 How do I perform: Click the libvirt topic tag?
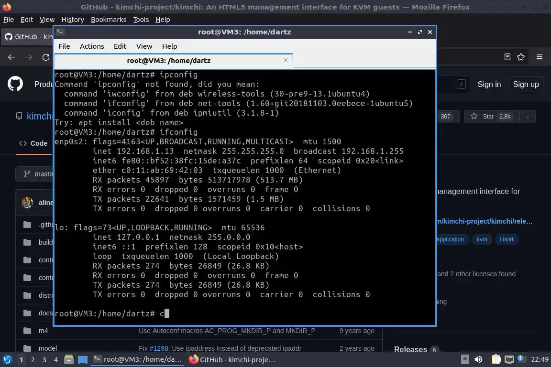click(x=507, y=239)
